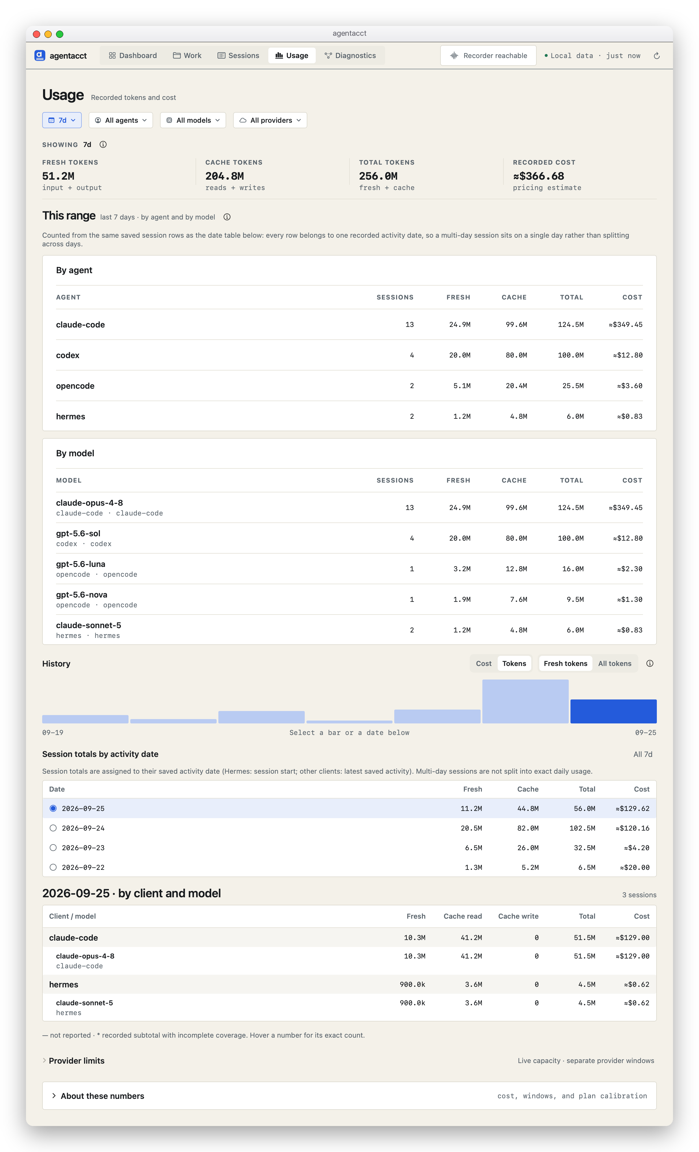Screen dimensions: 699x1152
Task: Click the gpt-5.6-sol model row
Action: coord(349,538)
